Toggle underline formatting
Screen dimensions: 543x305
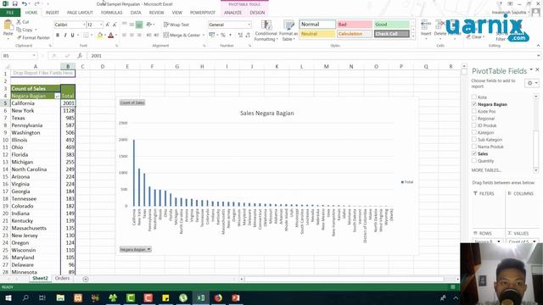coord(72,35)
